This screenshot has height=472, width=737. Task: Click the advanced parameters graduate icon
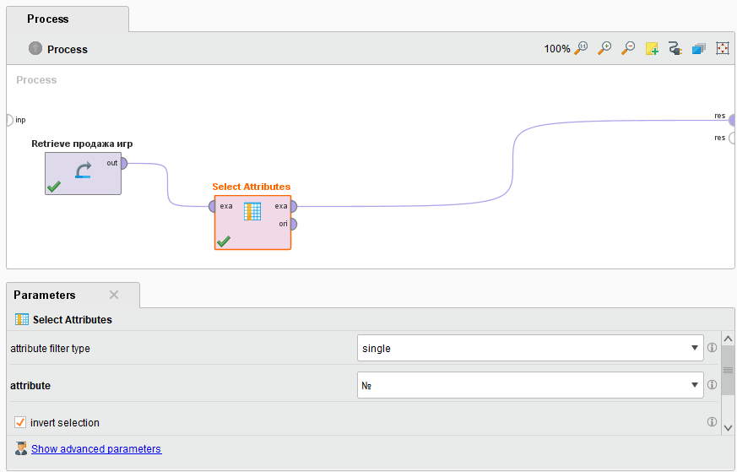click(x=20, y=448)
